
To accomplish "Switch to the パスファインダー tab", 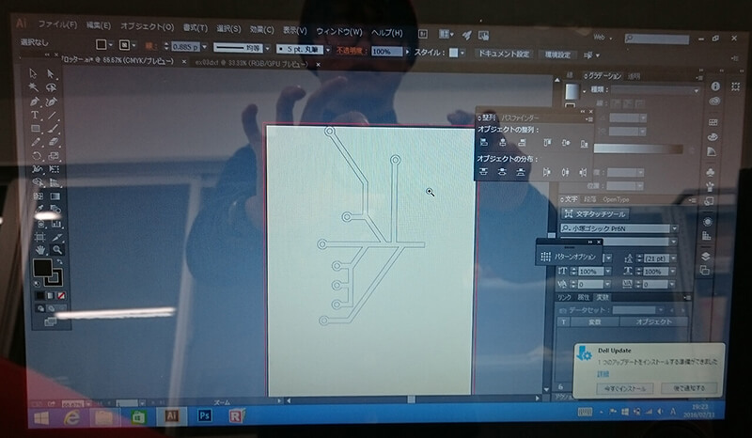I will (x=520, y=117).
